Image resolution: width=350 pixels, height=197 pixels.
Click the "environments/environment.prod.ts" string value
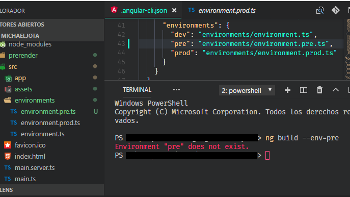coord(270,53)
